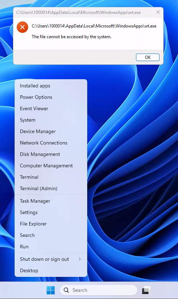Close the wt.exe error dialog
Image resolution: width=178 pixels, height=299 pixels.
(158, 12)
